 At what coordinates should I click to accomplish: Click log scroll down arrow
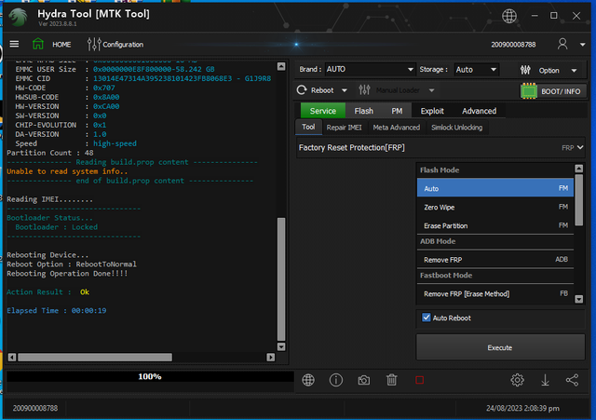(281, 346)
